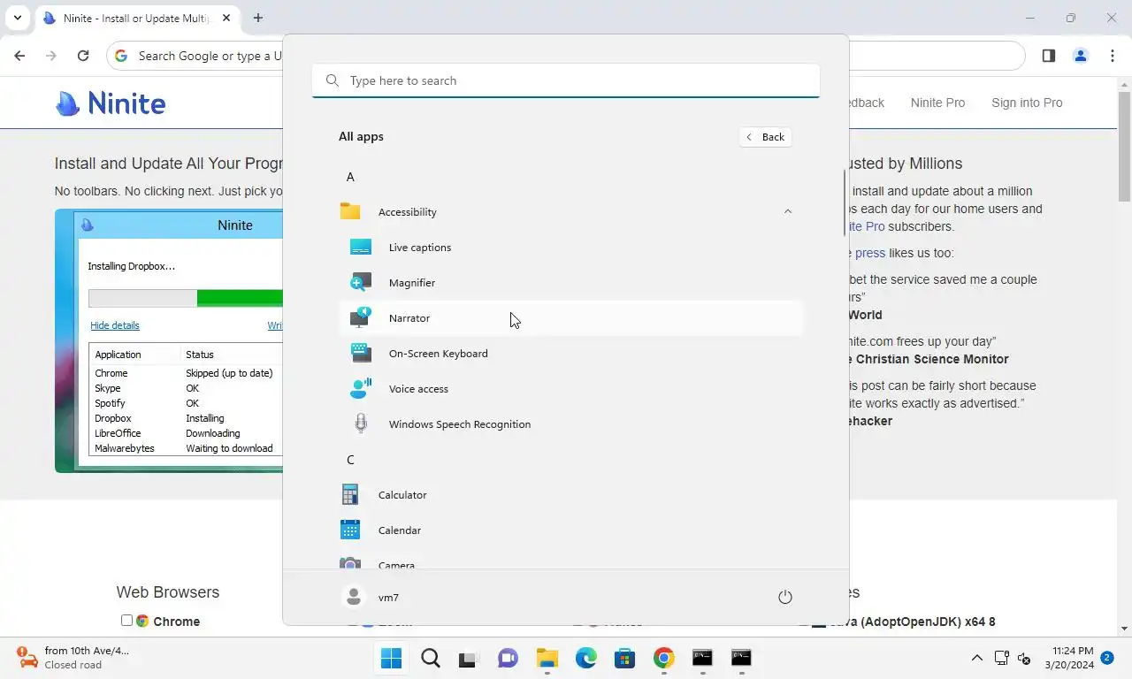Open the first Command Prompt taskbar window
The height and width of the screenshot is (679, 1132).
pos(702,658)
